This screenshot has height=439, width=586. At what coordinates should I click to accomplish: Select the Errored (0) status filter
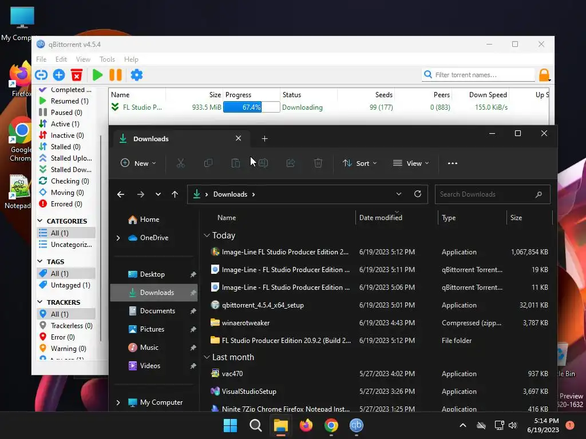point(66,204)
